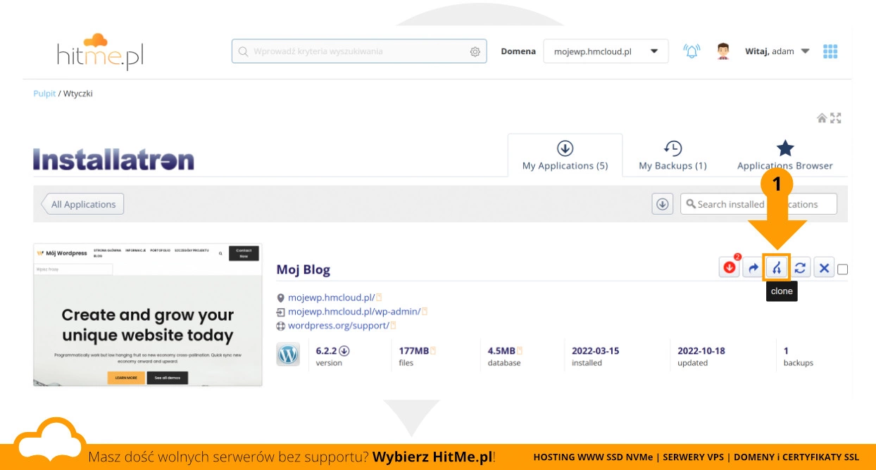
Task: Click the 6.2.2 version text
Action: pos(327,350)
